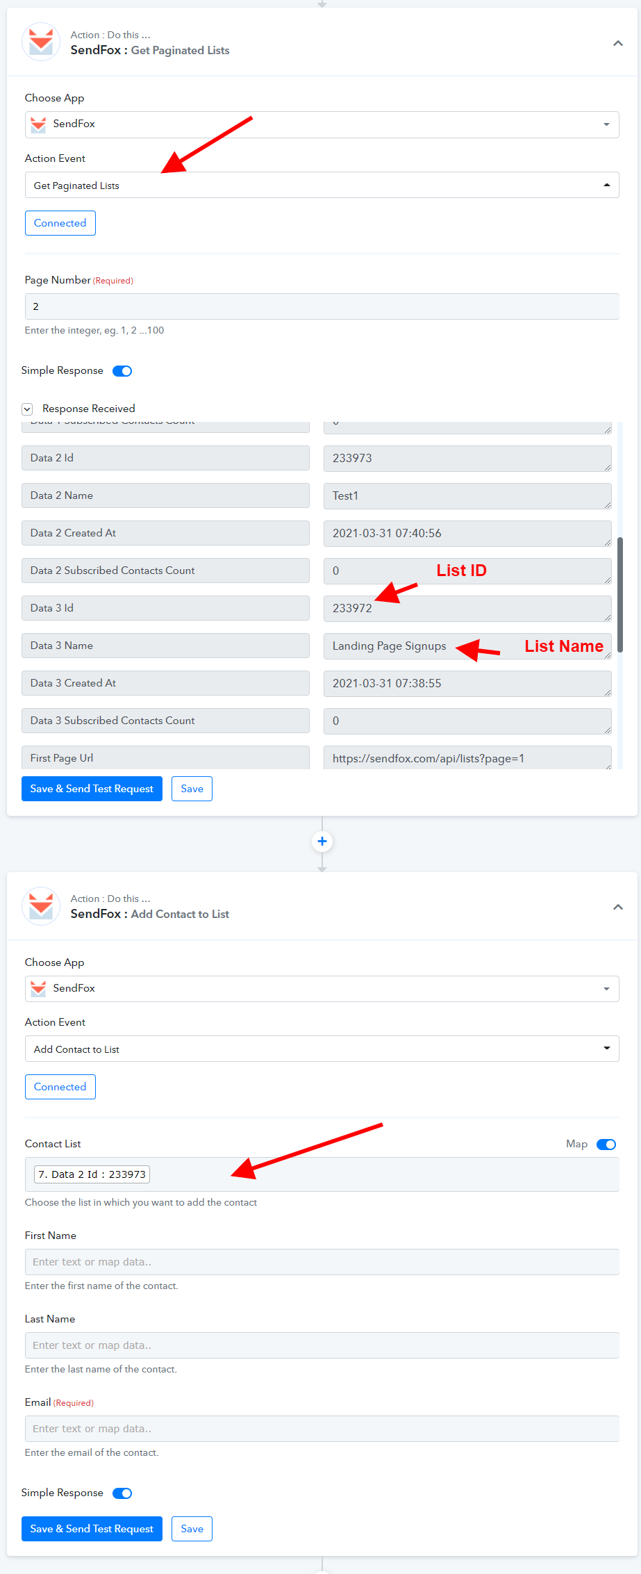Click Save button in Get Paginated Lists step
This screenshot has height=1574, width=641.
(x=192, y=789)
